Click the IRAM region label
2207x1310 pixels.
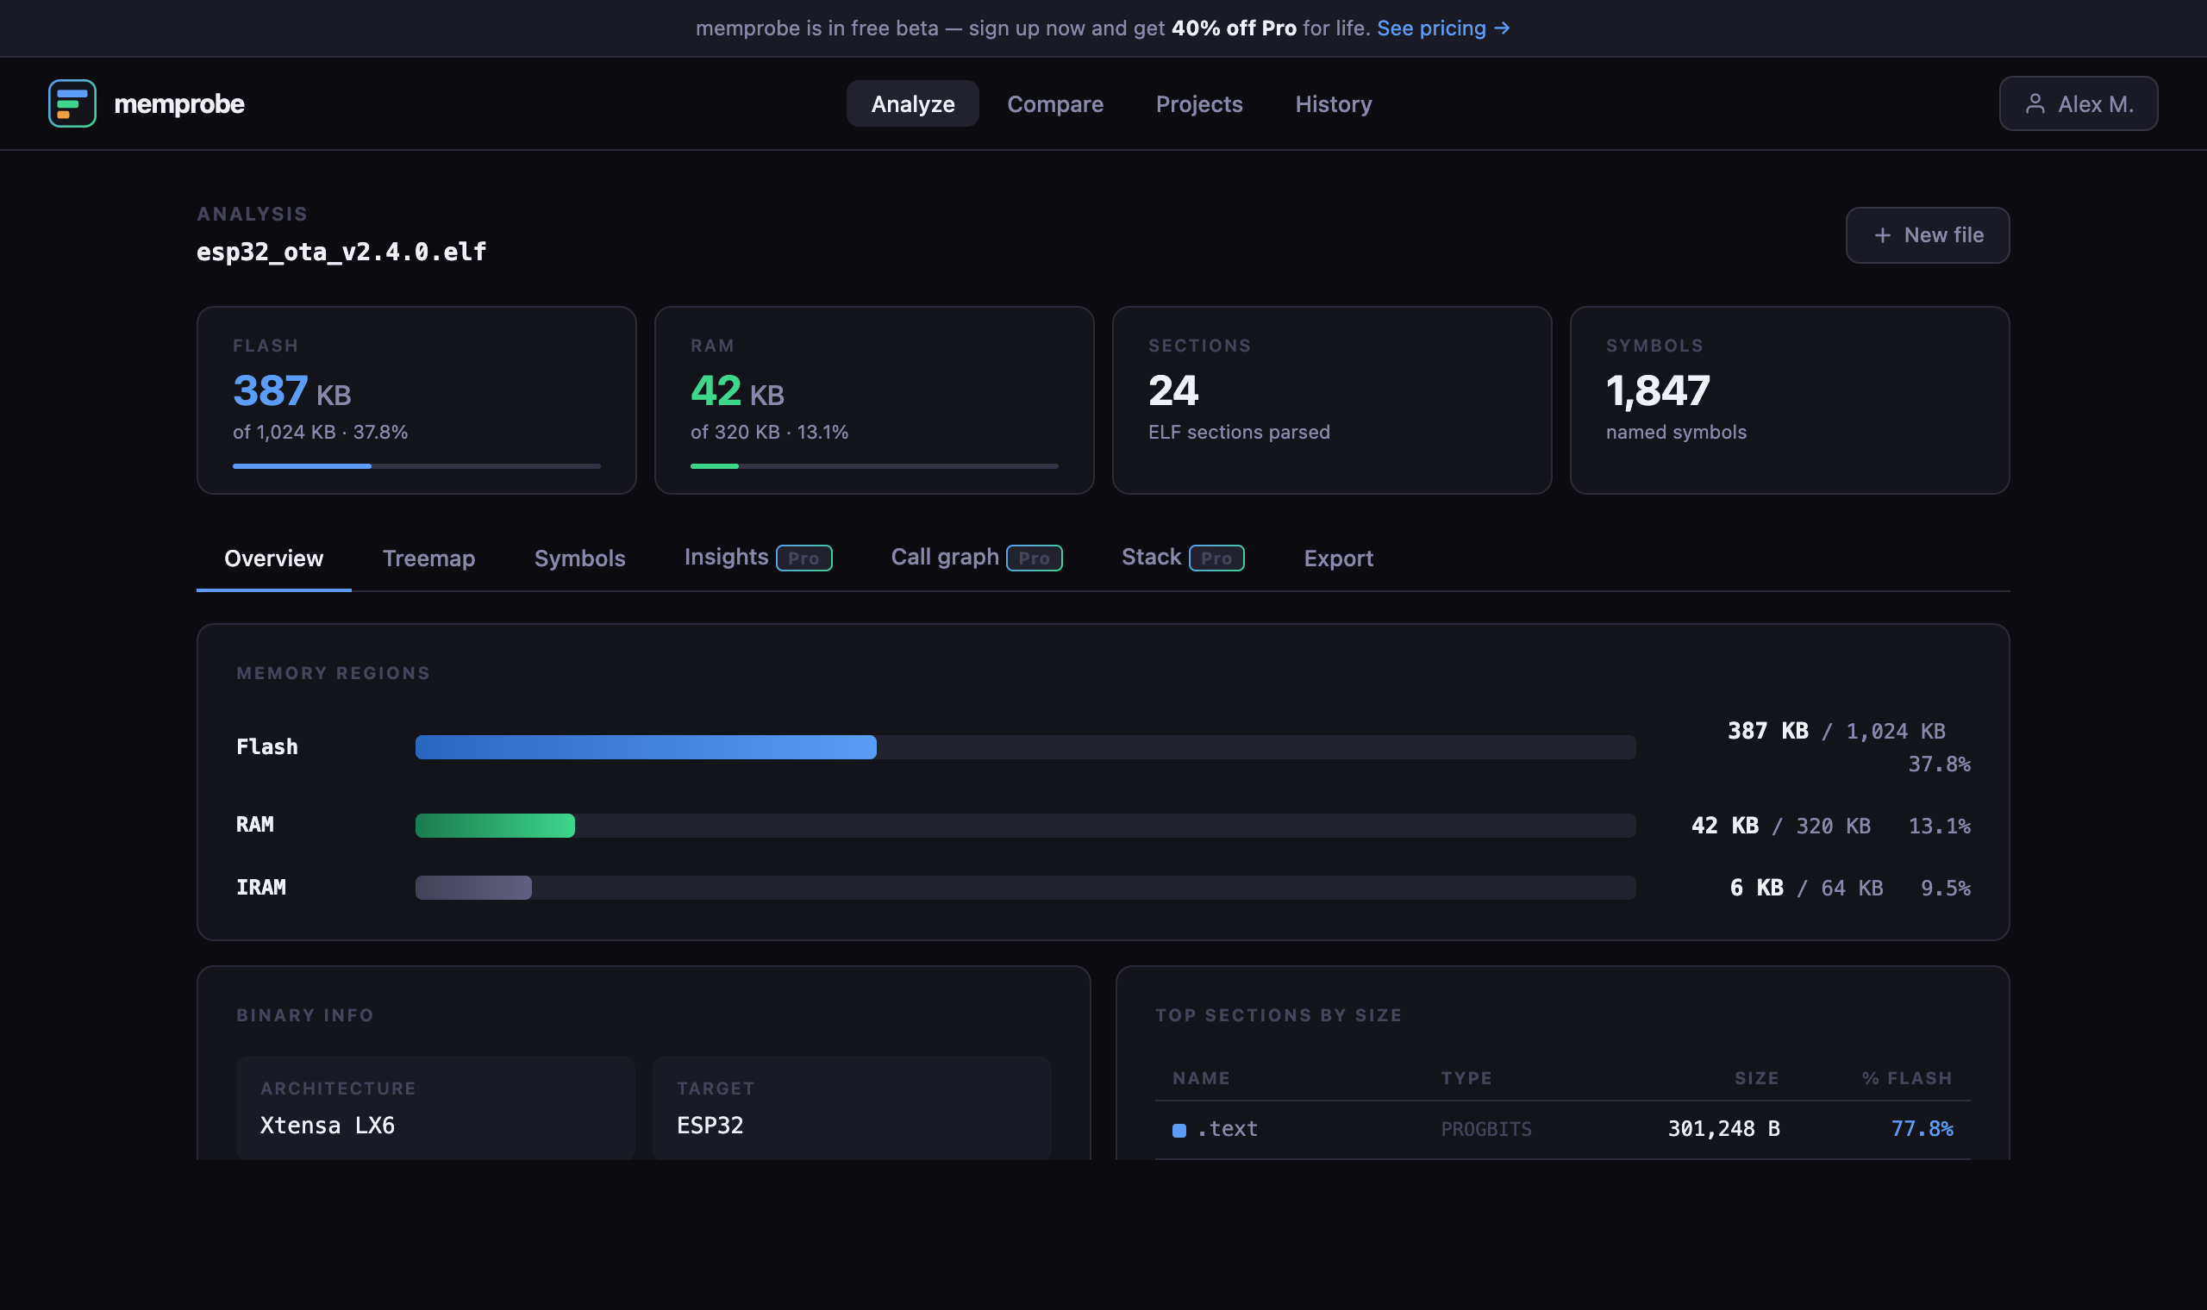pyautogui.click(x=260, y=887)
